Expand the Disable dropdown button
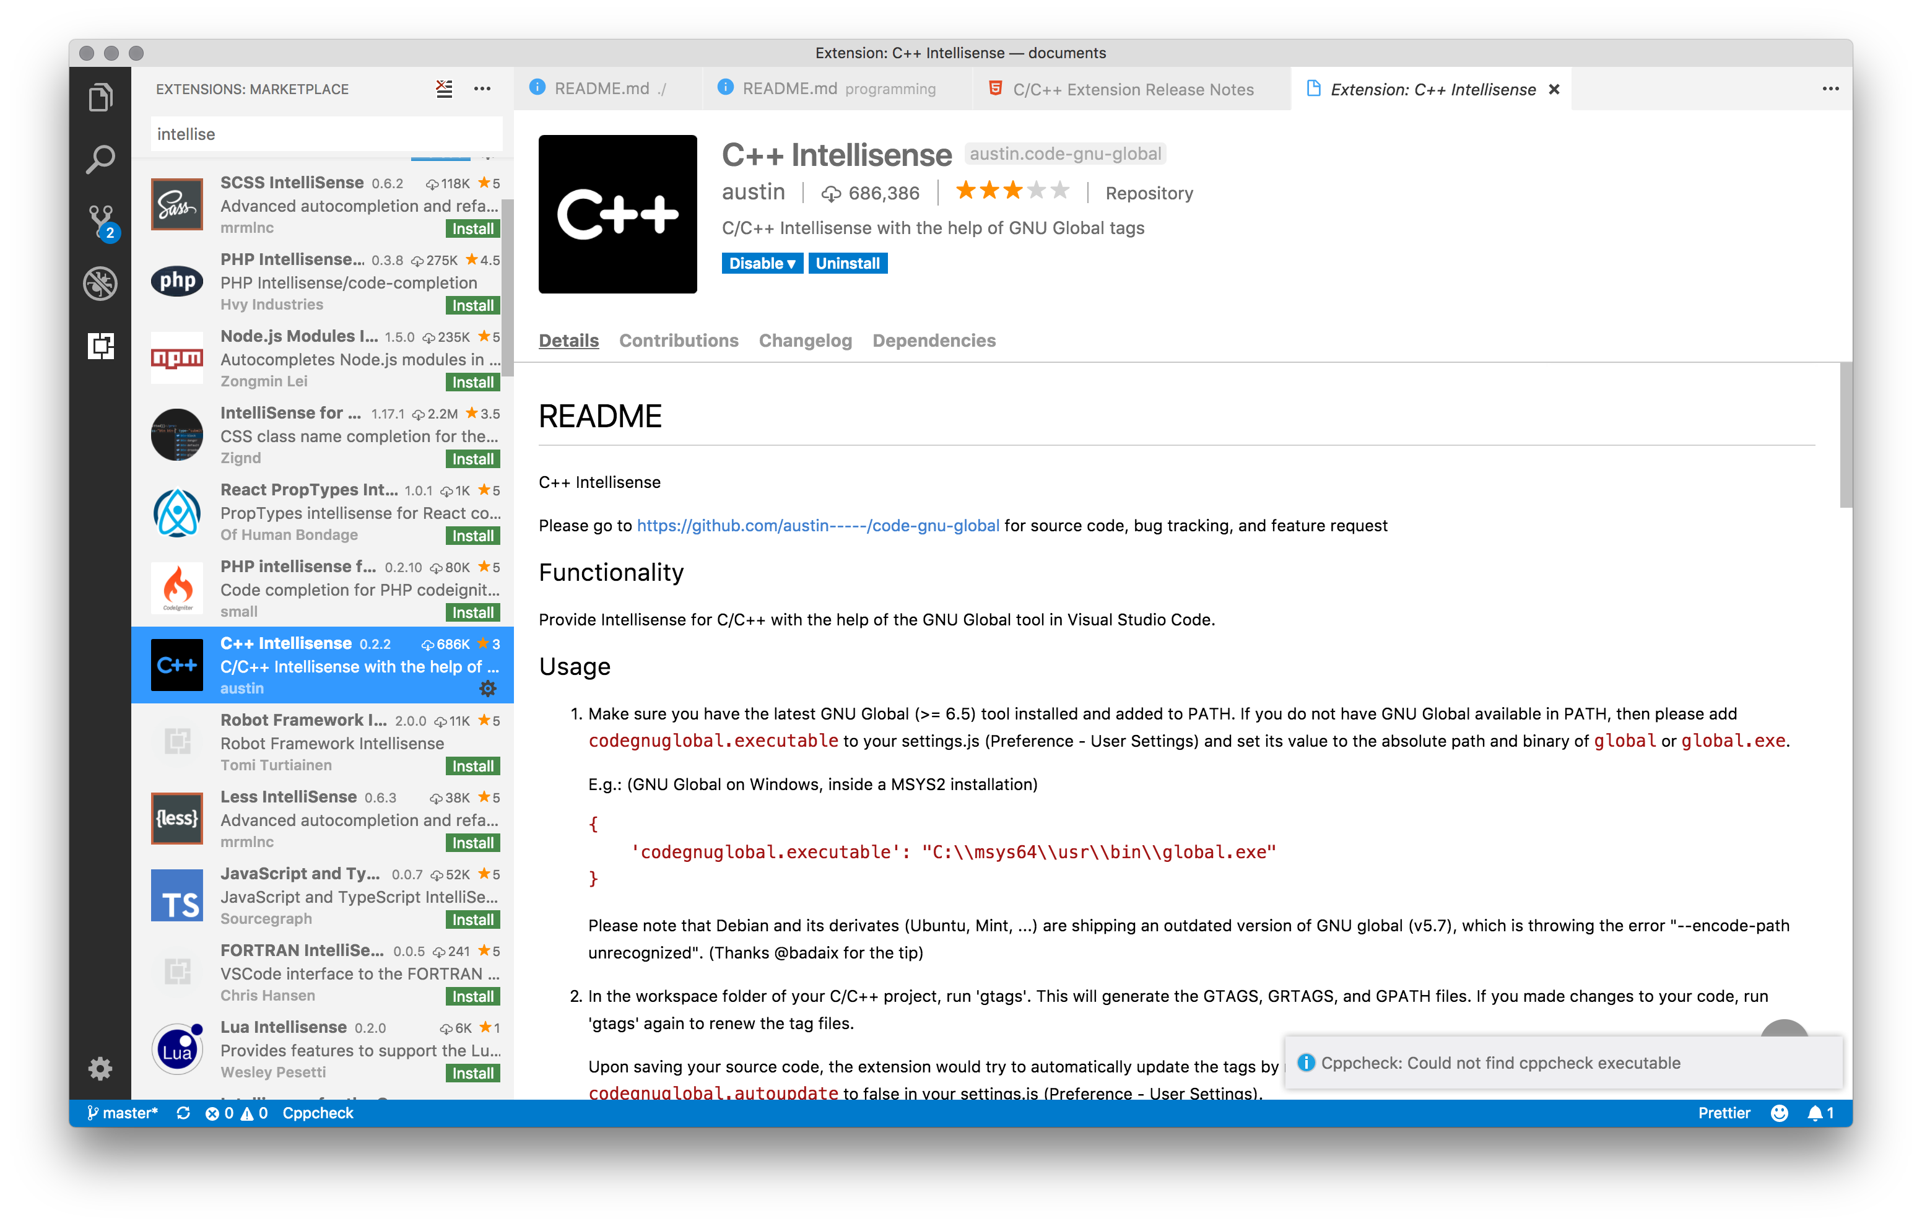The height and width of the screenshot is (1226, 1922). coord(762,263)
